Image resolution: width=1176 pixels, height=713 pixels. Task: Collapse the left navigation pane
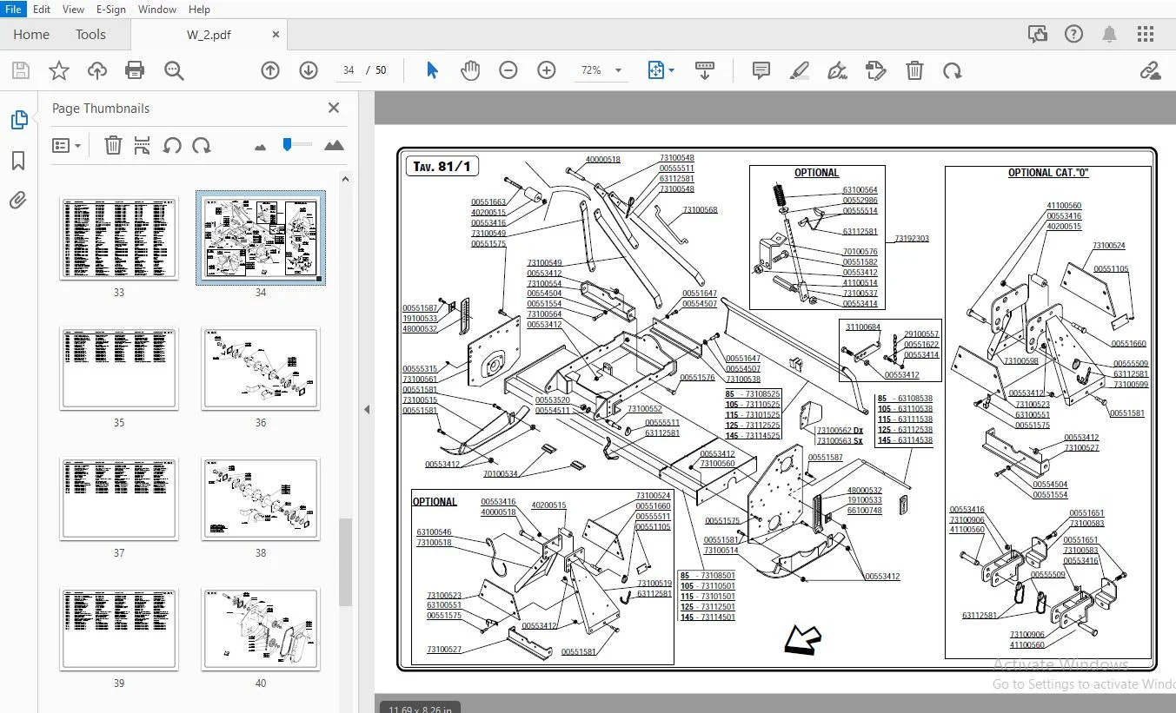(366, 410)
